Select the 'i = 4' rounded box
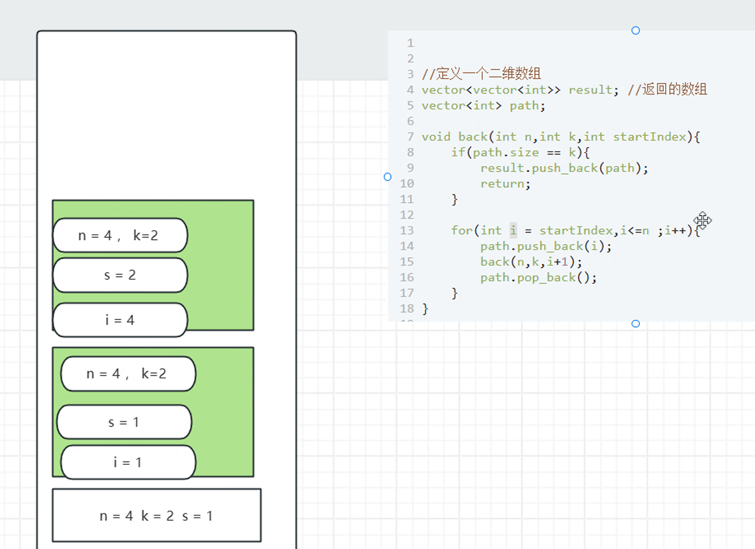Viewport: 755px width, 549px height. click(120, 320)
